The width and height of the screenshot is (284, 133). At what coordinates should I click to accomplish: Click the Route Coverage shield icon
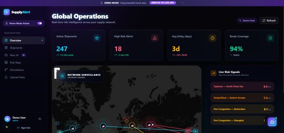click(x=270, y=38)
